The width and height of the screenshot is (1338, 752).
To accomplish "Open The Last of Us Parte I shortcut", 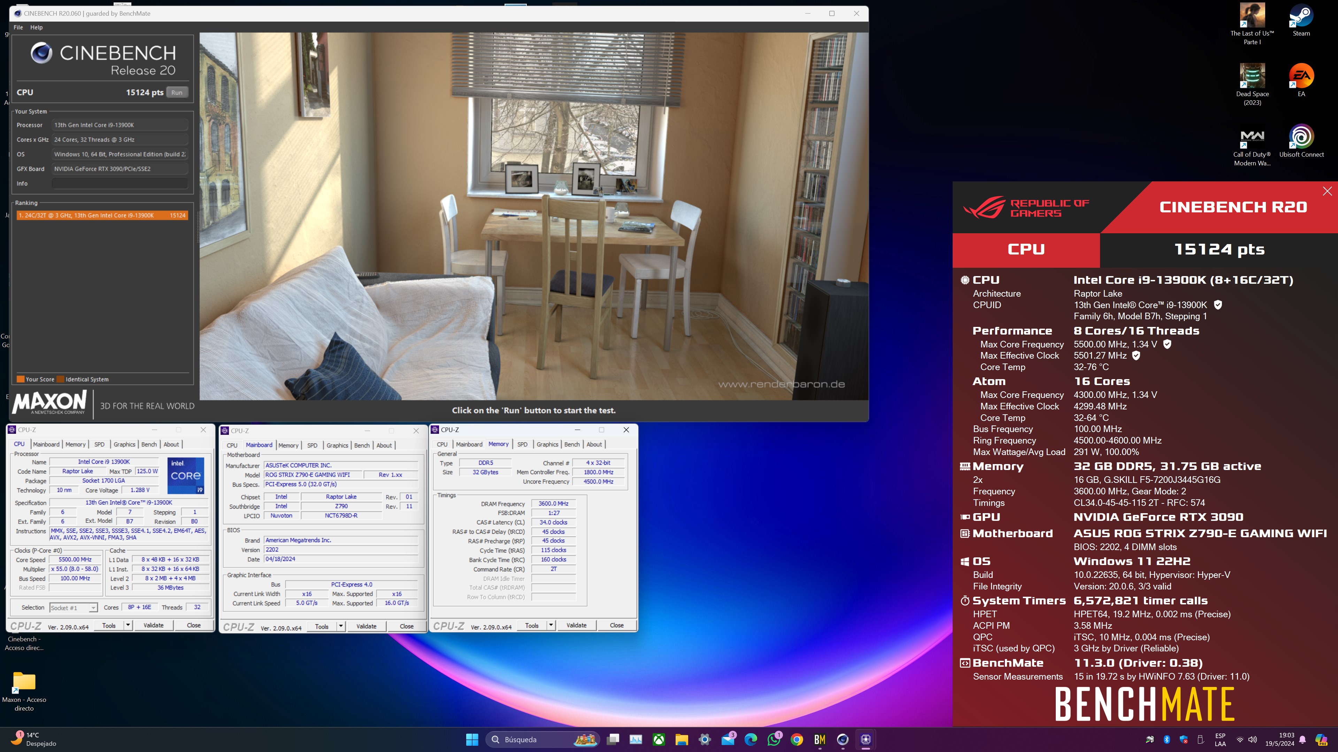I will click(1252, 23).
